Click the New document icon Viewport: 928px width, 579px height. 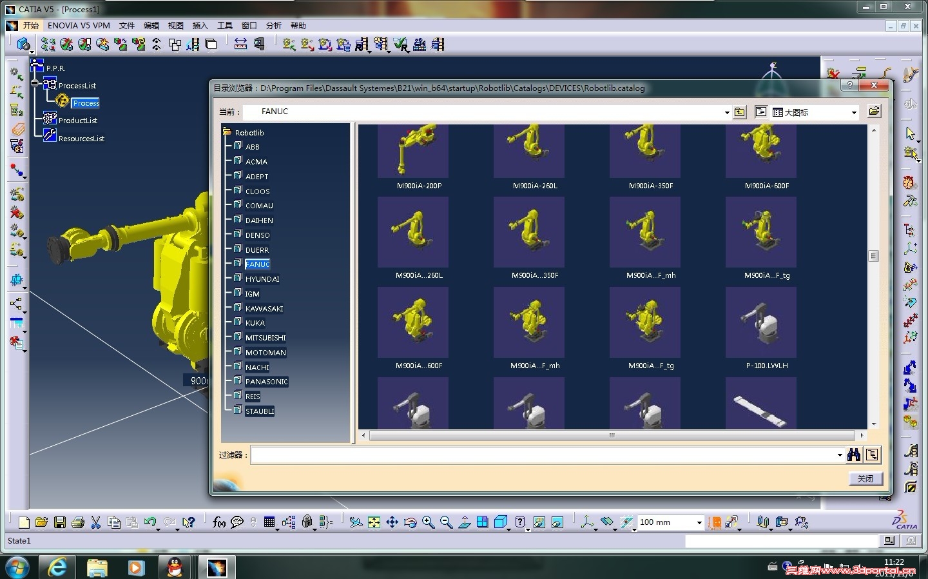tap(24, 522)
